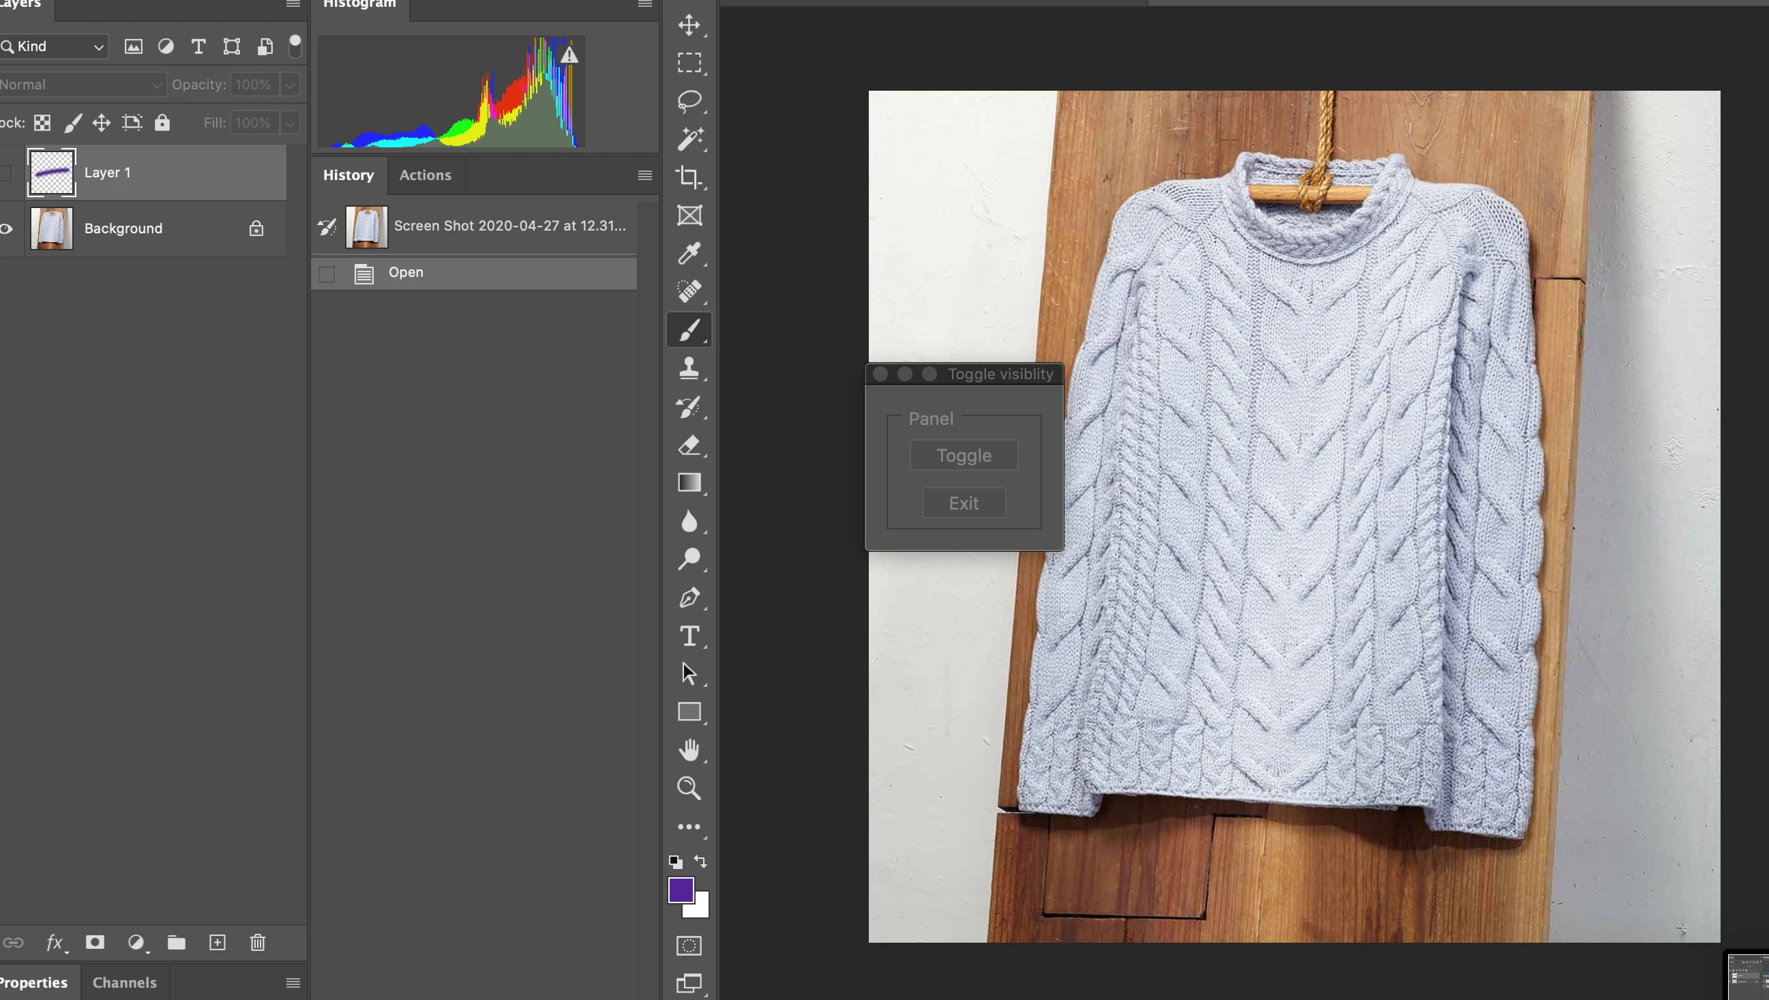The width and height of the screenshot is (1769, 1000).
Task: Expand the Opacity dropdown arrow
Action: pos(290,85)
